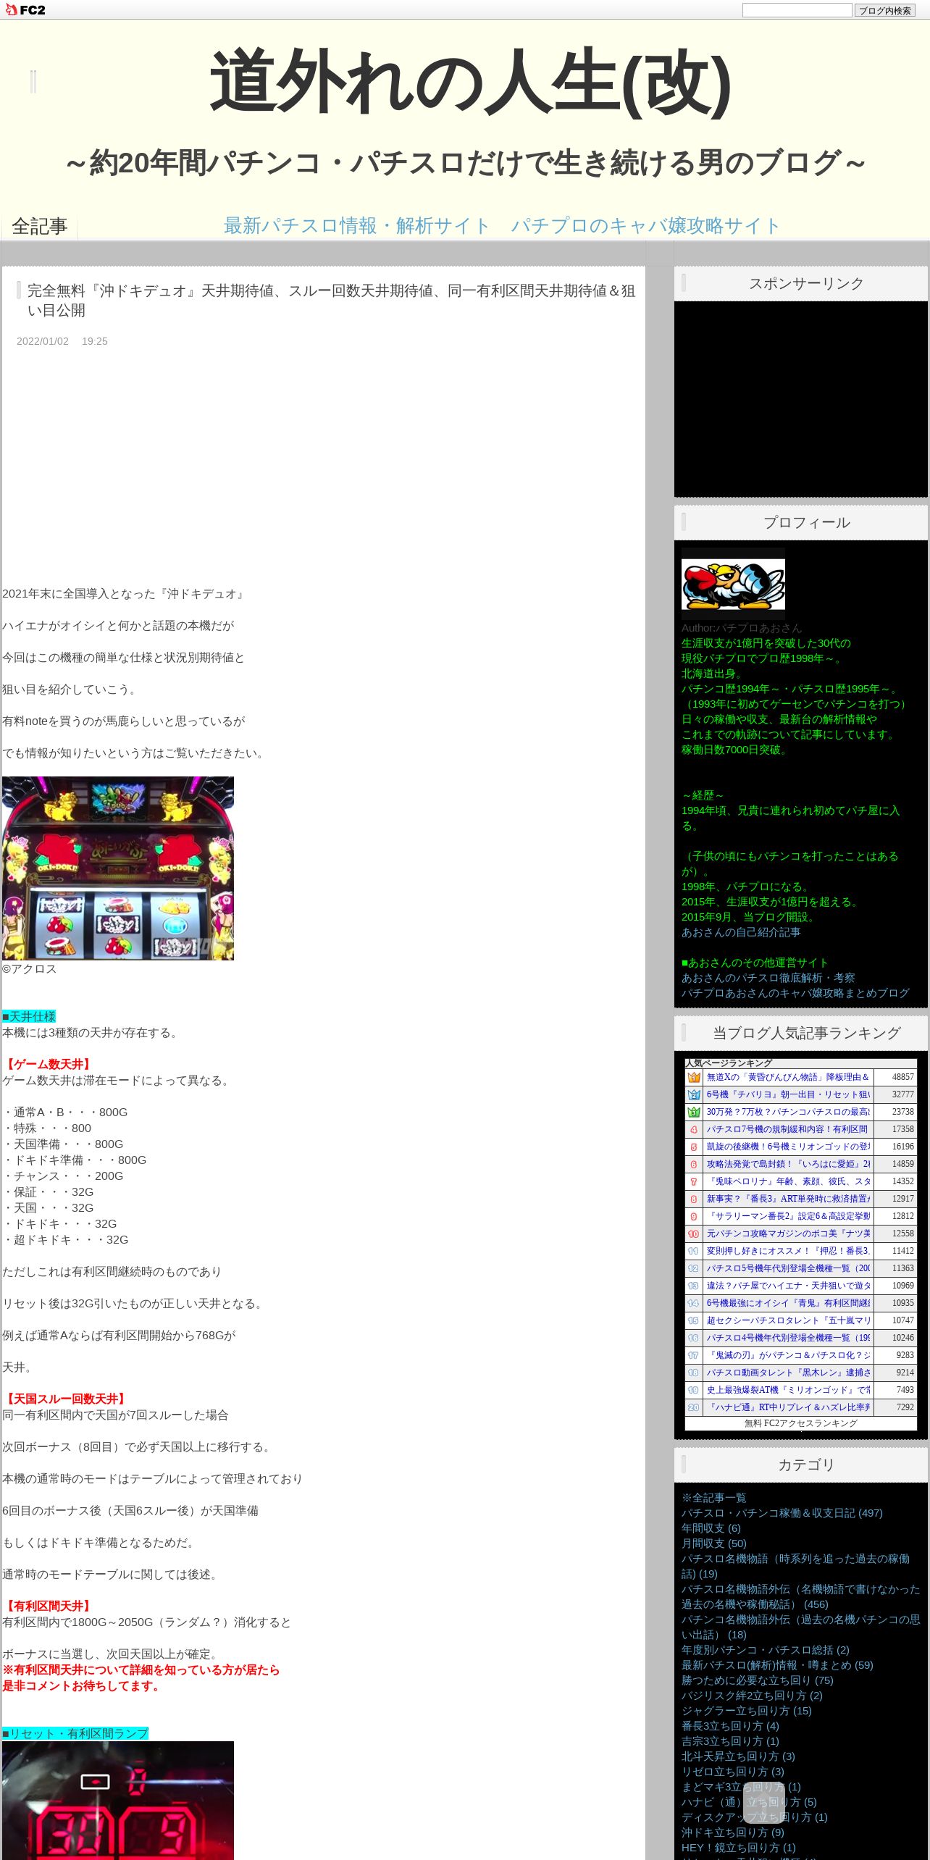This screenshot has height=1860, width=930.
Task: Open category ※全記事一覧
Action: point(713,1498)
